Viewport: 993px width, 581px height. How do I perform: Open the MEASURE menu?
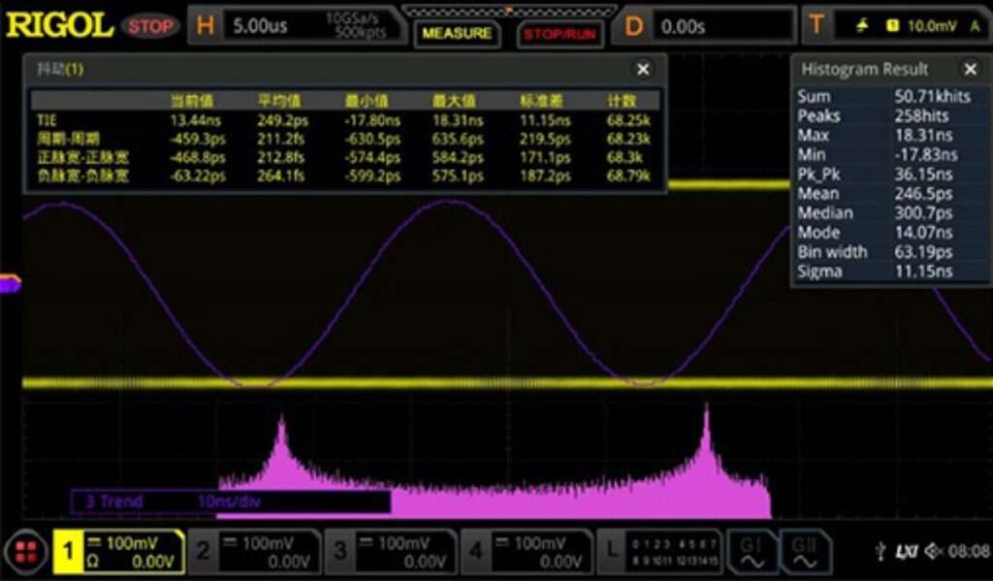pos(456,30)
